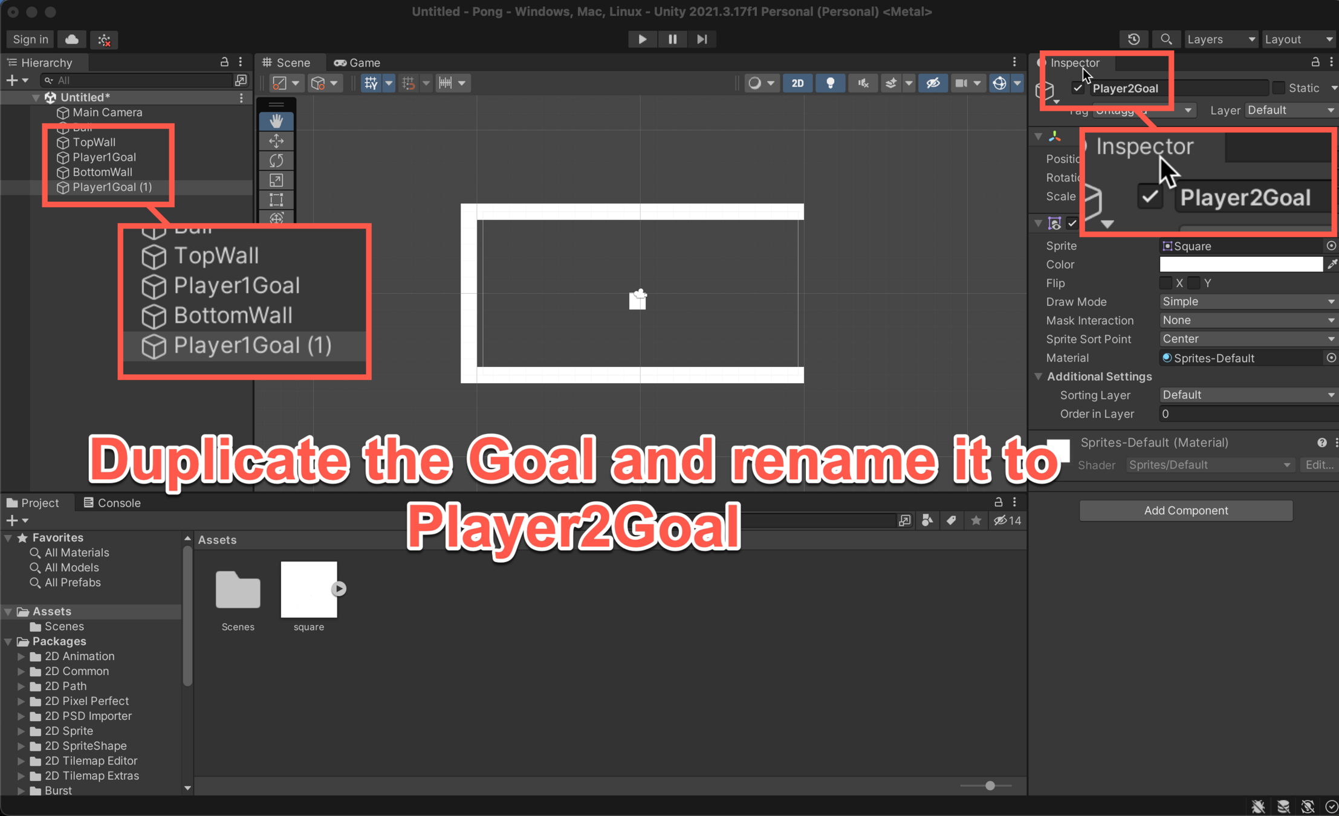1339x816 pixels.
Task: Select the Rotate tool
Action: point(276,161)
